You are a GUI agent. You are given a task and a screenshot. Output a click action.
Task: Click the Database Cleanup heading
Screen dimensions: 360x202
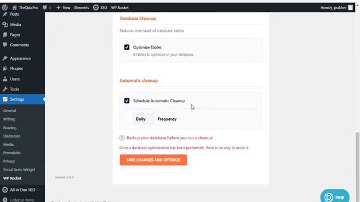(x=137, y=19)
